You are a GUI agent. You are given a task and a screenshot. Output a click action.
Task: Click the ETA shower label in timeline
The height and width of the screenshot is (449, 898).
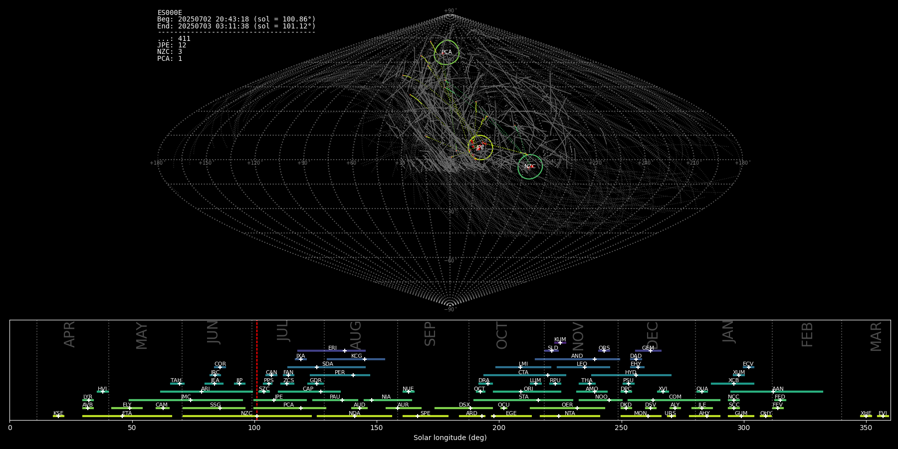[127, 414]
